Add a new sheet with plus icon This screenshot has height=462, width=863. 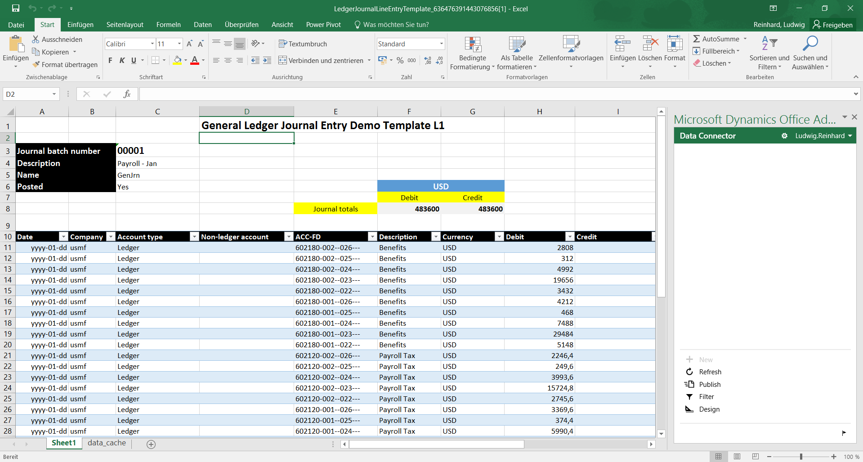(151, 444)
